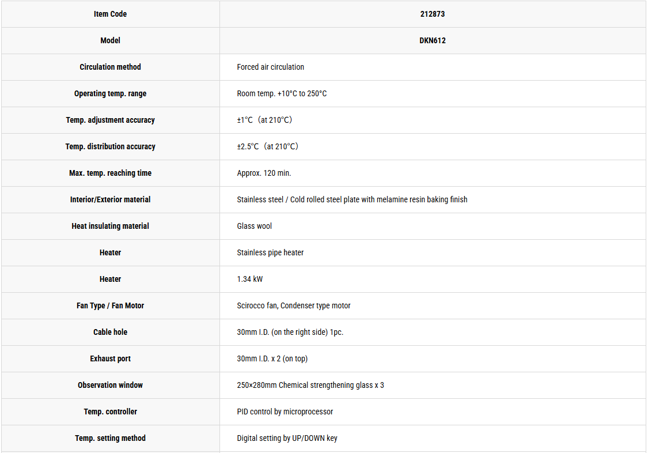The width and height of the screenshot is (648, 453).
Task: Select the Cable hole row label
Action: coord(111,332)
